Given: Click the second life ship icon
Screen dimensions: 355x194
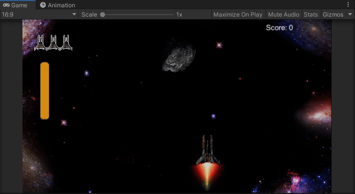Looking at the screenshot, I should pyautogui.click(x=53, y=42).
